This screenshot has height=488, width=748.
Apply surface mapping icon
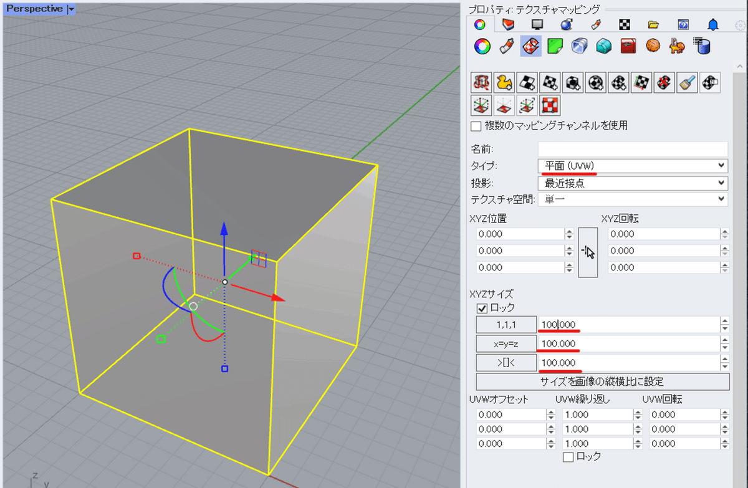tap(528, 82)
